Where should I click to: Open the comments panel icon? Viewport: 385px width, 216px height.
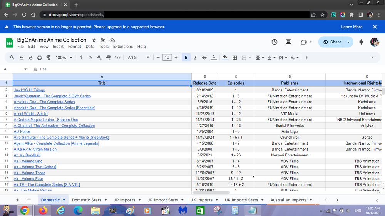[288, 42]
